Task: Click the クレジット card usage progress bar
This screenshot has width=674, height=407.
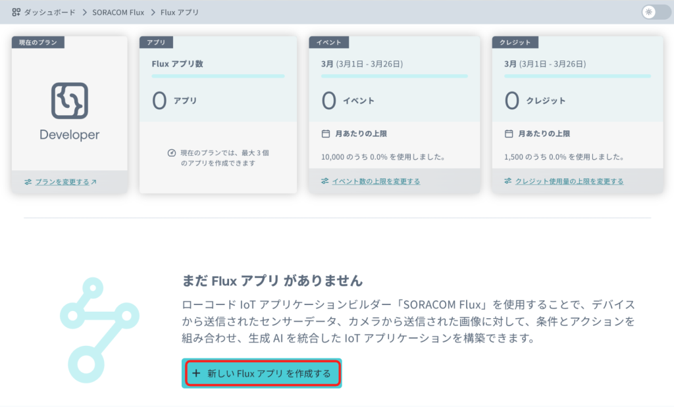Action: coord(578,76)
